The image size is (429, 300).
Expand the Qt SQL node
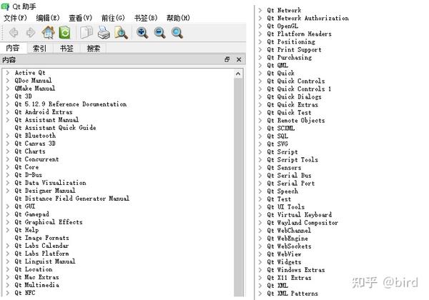pos(260,136)
